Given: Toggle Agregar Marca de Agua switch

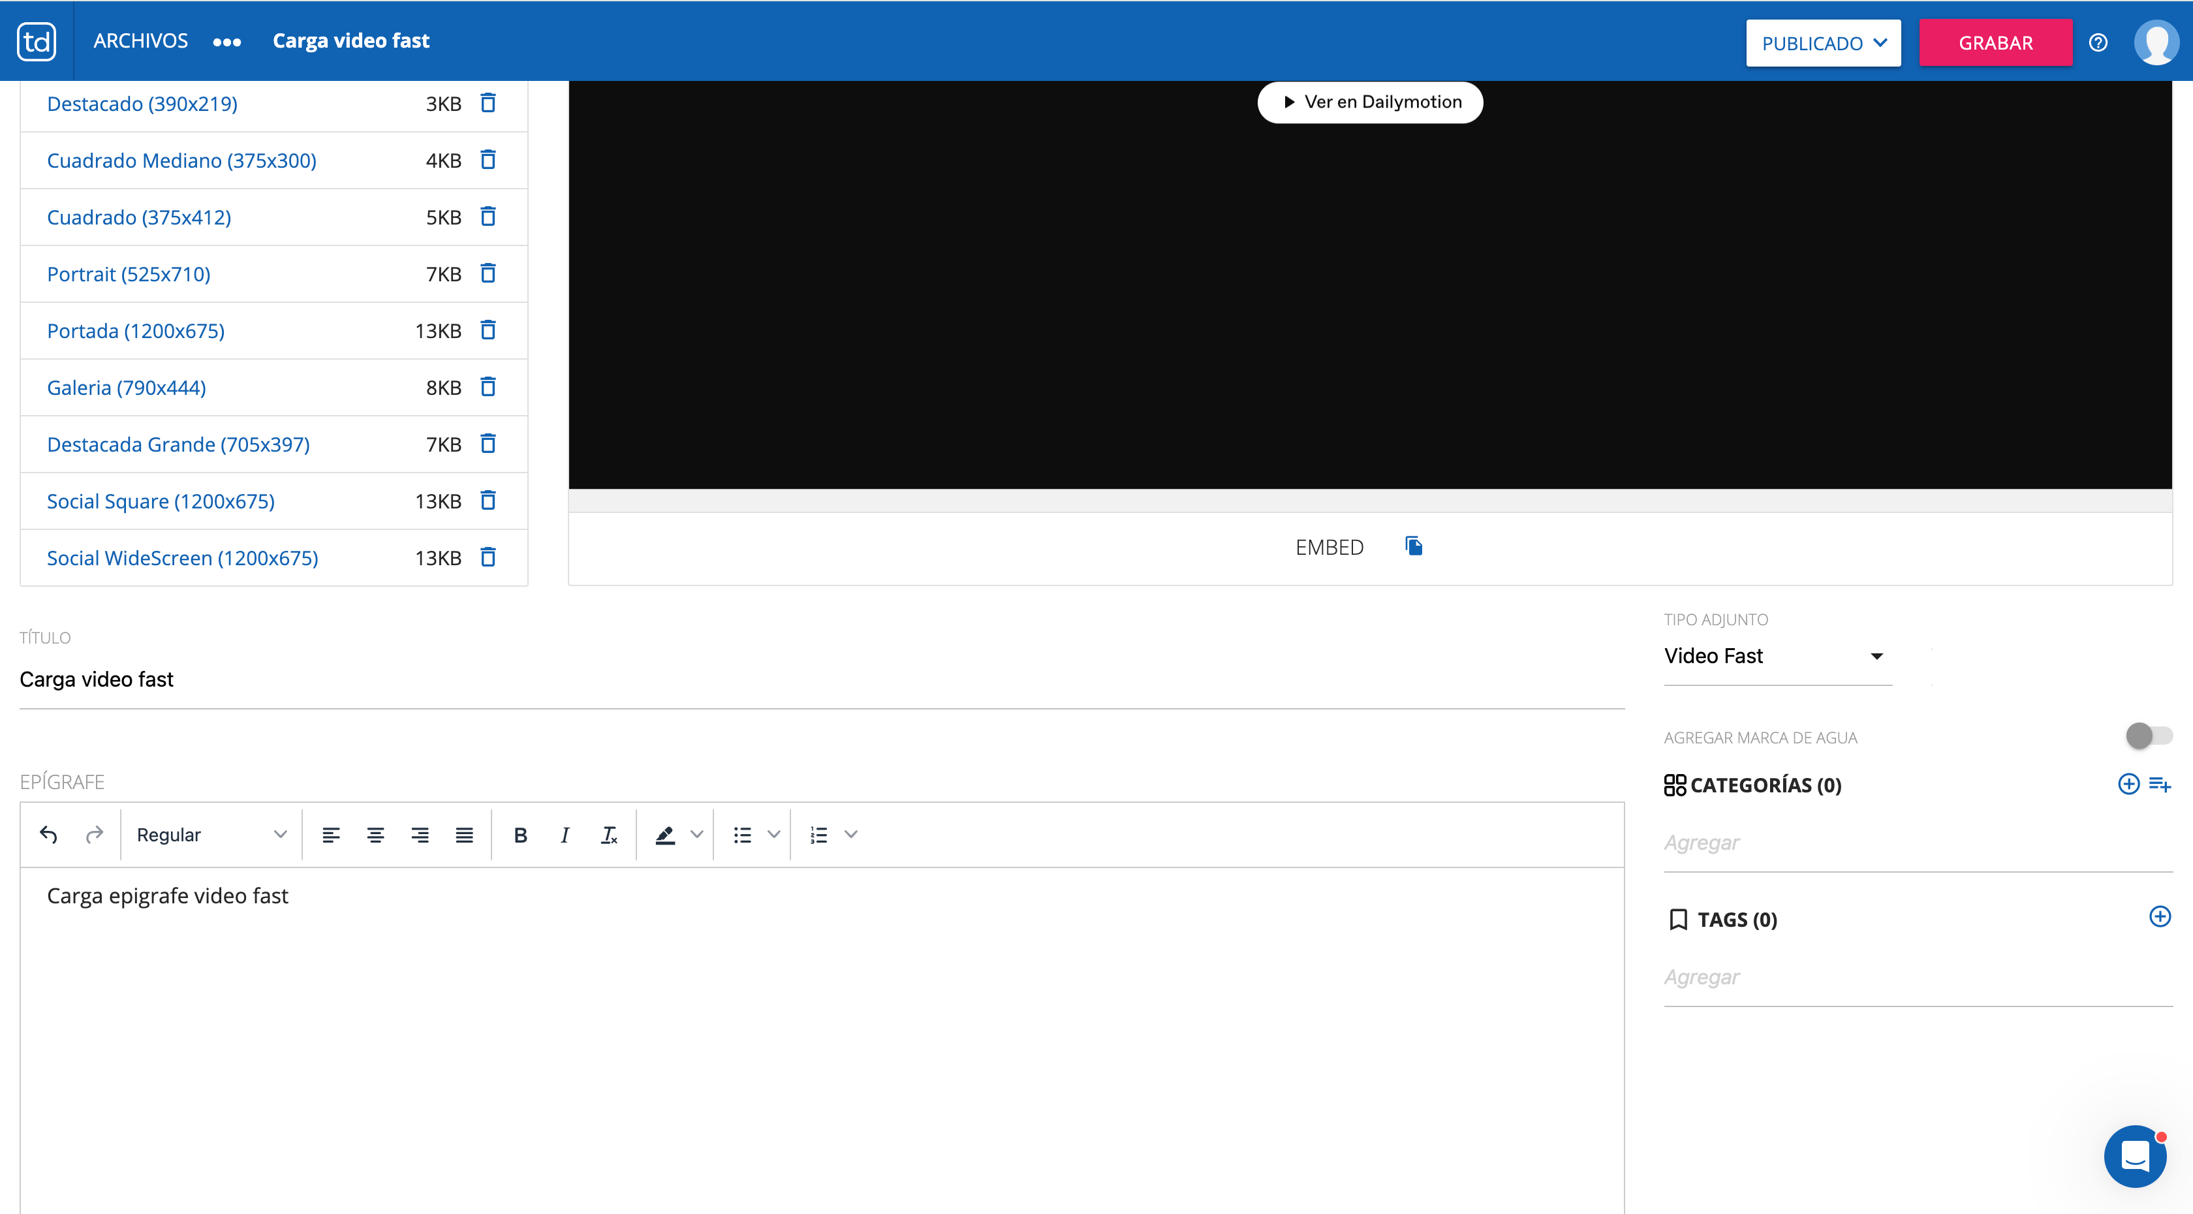Looking at the screenshot, I should click(x=2148, y=736).
